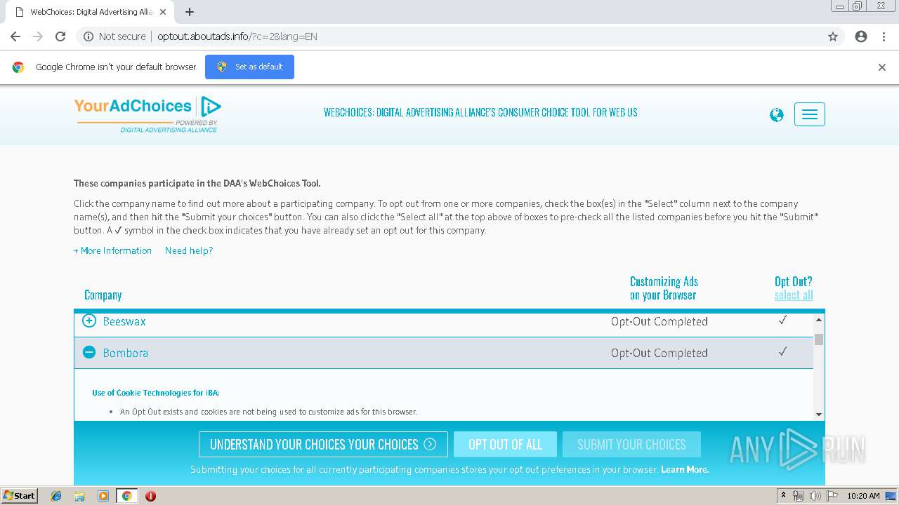This screenshot has height=505, width=899.
Task: Click the network tray icon
Action: pyautogui.click(x=799, y=496)
